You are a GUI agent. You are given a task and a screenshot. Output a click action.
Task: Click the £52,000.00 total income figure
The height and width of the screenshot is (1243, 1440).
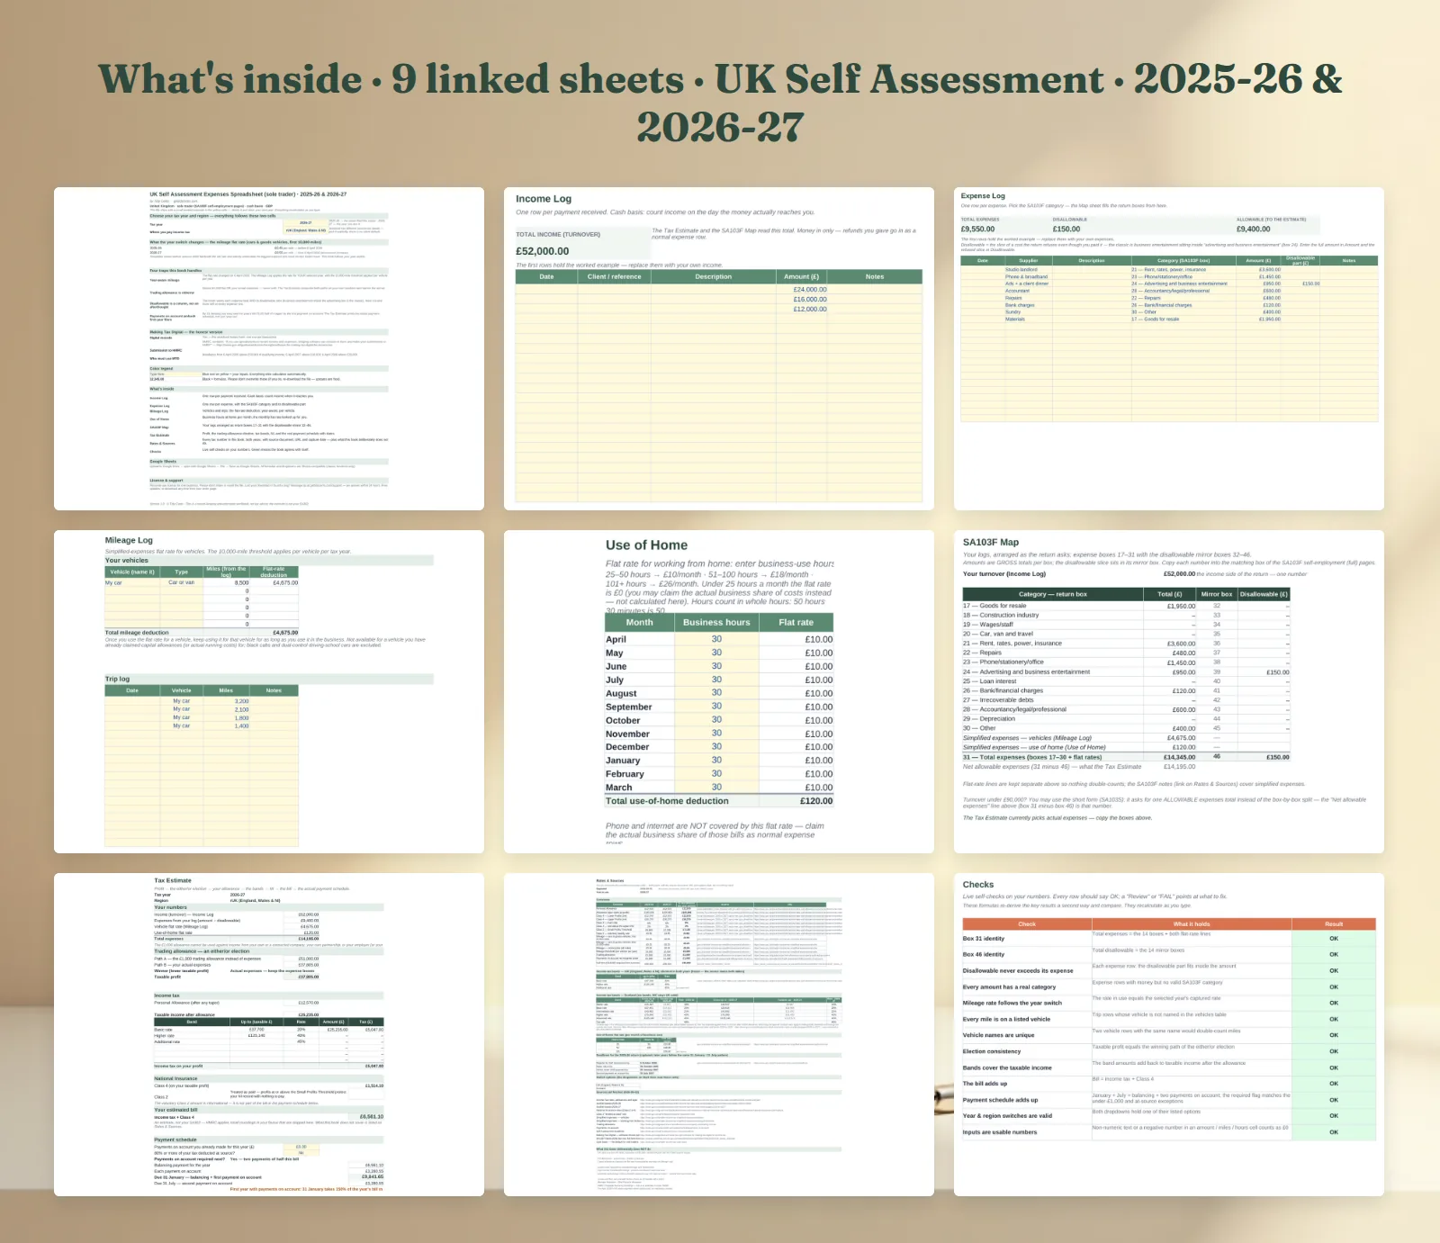click(542, 251)
